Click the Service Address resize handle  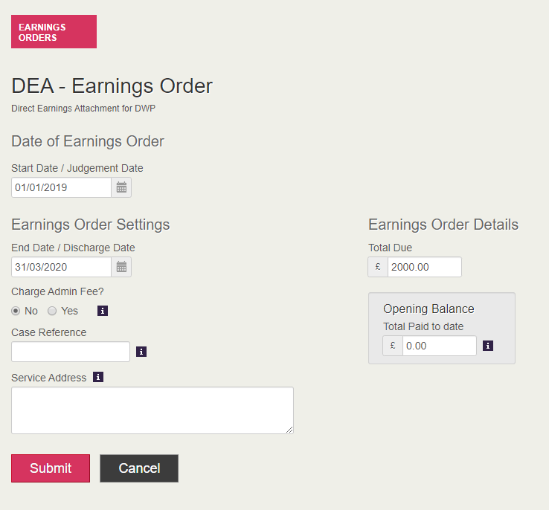click(x=289, y=429)
